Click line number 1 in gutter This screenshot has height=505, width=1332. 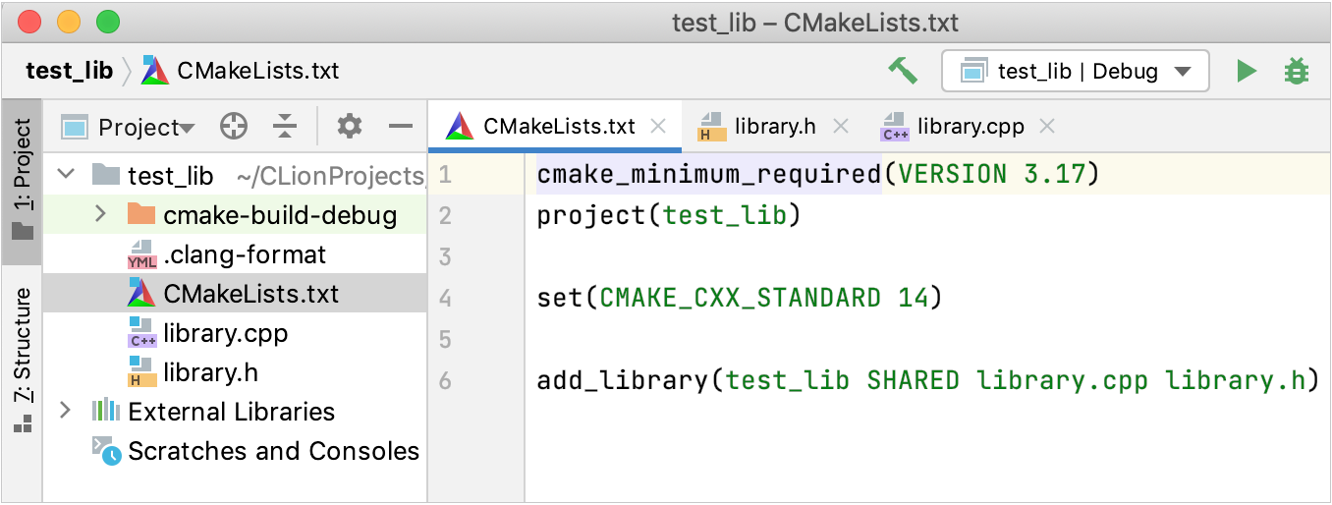pyautogui.click(x=445, y=175)
